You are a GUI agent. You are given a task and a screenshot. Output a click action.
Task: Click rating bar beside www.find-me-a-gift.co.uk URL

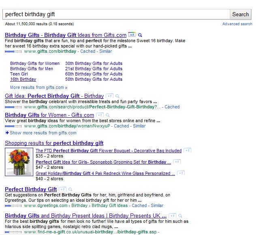[13, 232]
